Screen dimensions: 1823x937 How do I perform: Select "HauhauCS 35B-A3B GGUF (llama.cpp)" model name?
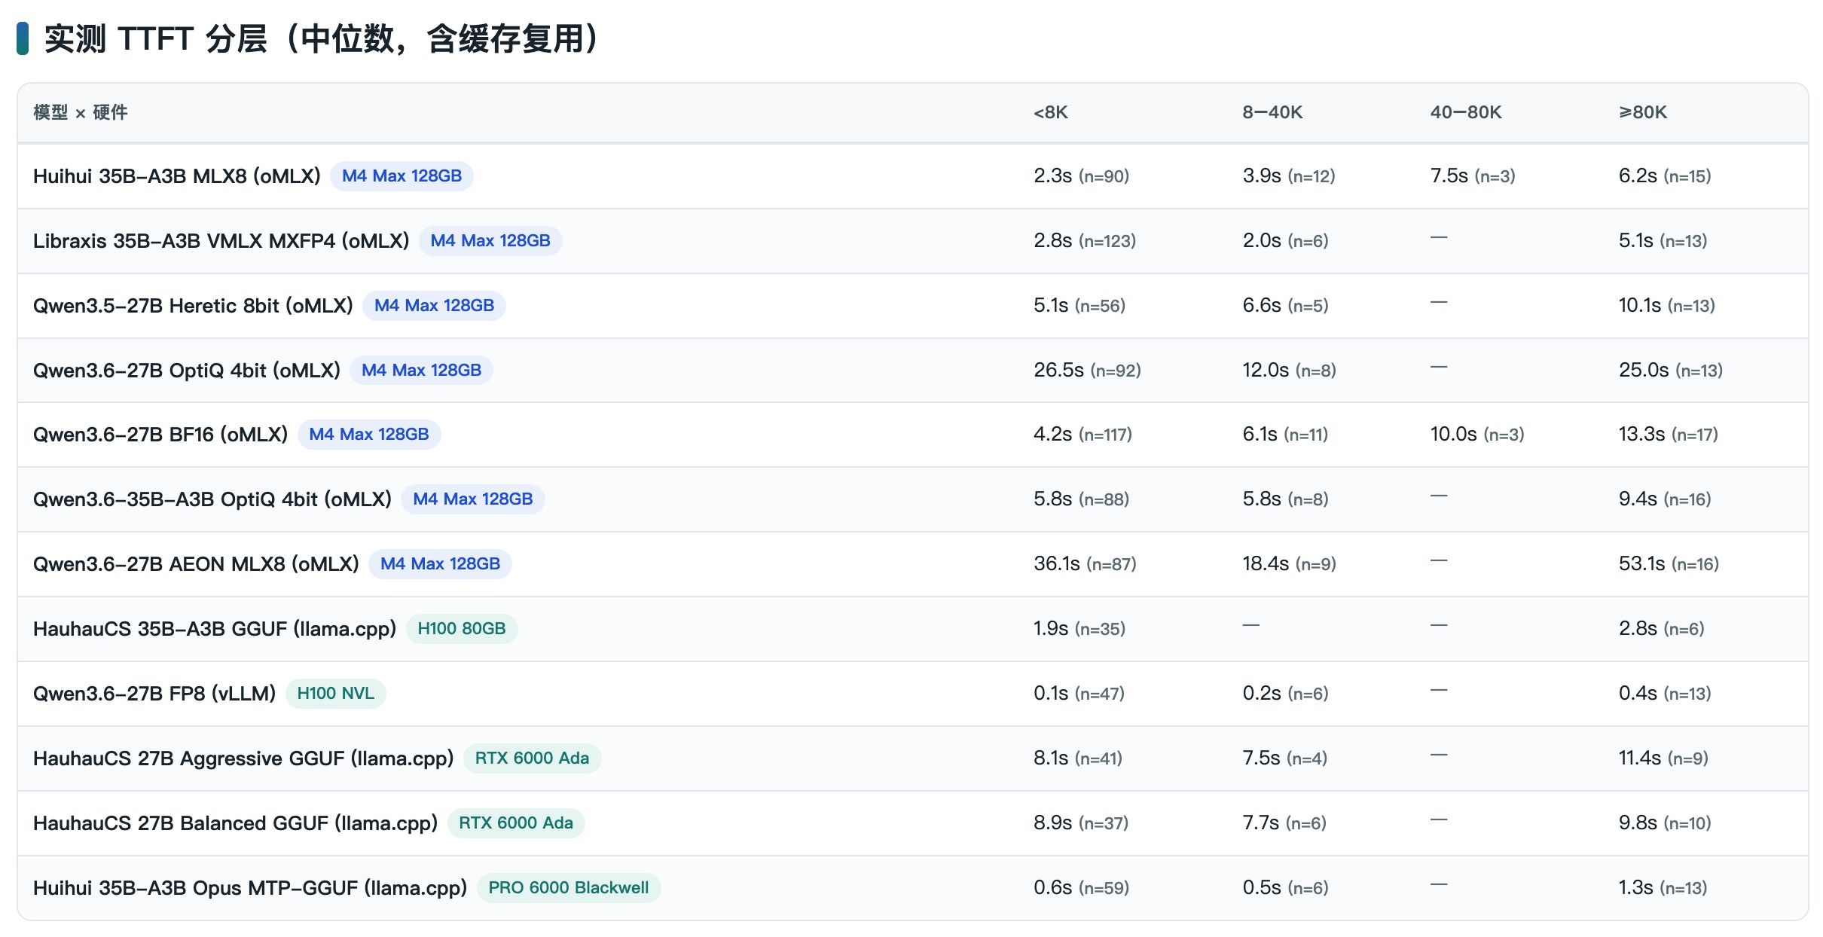pyautogui.click(x=215, y=629)
